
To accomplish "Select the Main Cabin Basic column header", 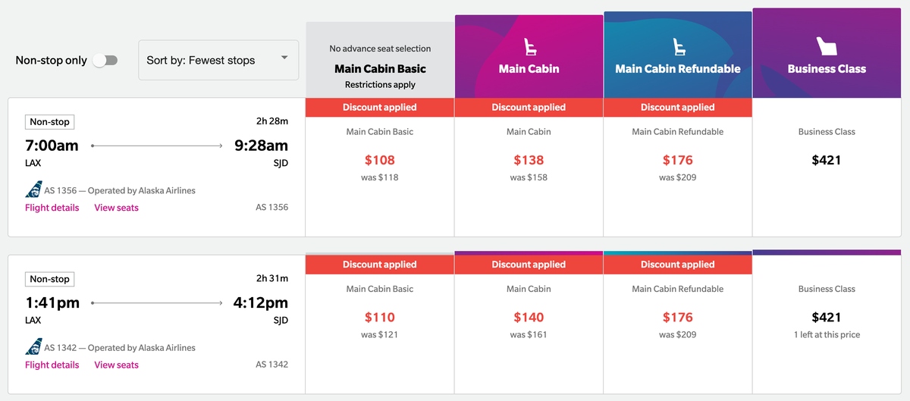I will (x=380, y=60).
